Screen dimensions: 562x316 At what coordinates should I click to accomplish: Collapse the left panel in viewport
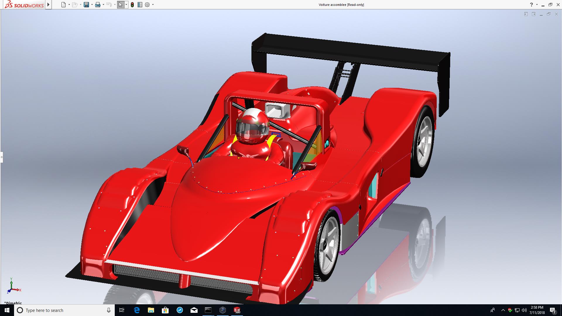tap(526, 14)
